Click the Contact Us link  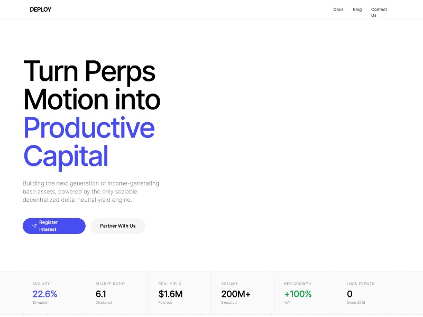[x=379, y=12]
